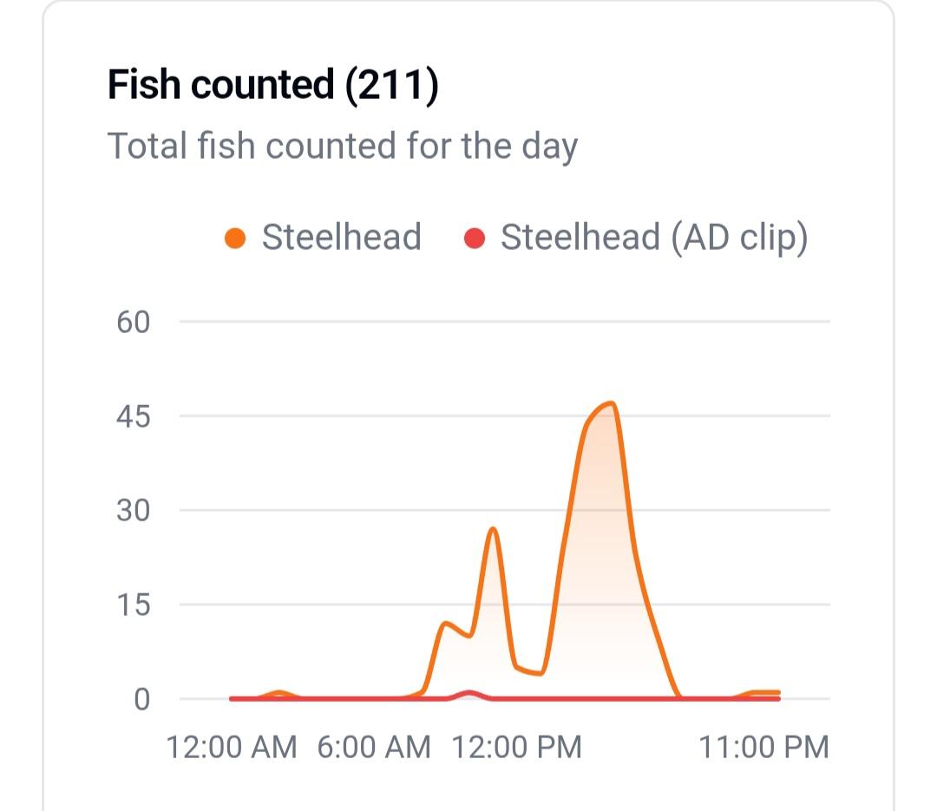Screen dimensions: 937x811
Task: Select the 11:00 PM x-axis label
Action: (x=764, y=747)
